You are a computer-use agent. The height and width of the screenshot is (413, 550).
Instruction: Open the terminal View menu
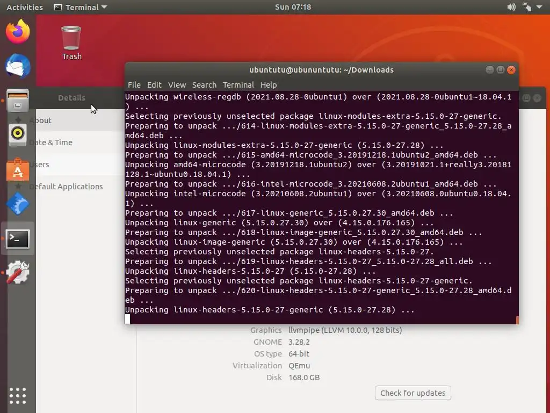[177, 85]
